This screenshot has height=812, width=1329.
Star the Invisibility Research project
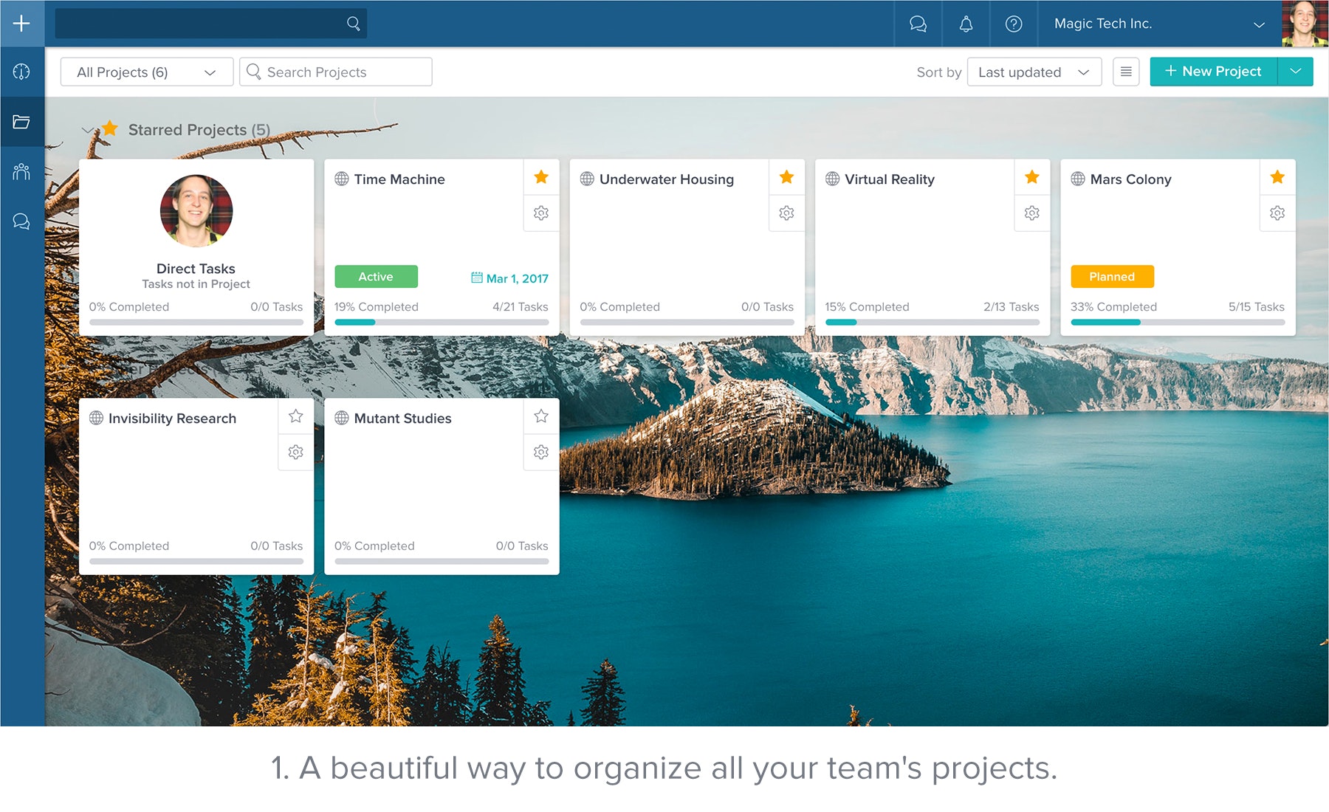tap(296, 416)
